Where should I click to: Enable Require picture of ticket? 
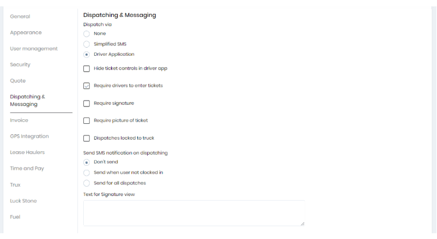click(x=87, y=121)
